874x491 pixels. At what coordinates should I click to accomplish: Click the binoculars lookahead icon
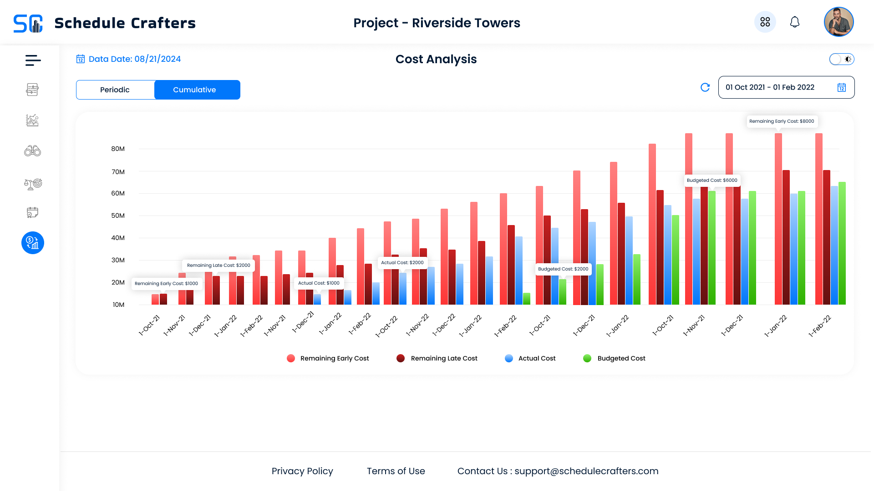[x=32, y=151]
